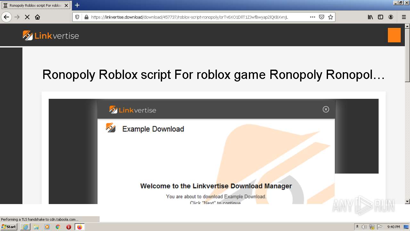Screen dimensions: 410x231
Task: View site security padlock details
Action: coord(86,17)
